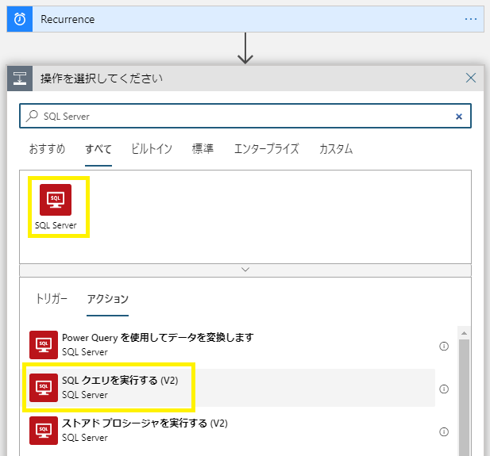Click the choose-operation step icon
490x456 pixels.
(20, 79)
